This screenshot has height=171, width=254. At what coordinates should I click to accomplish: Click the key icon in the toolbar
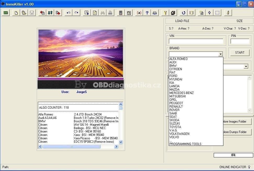[x=165, y=13]
